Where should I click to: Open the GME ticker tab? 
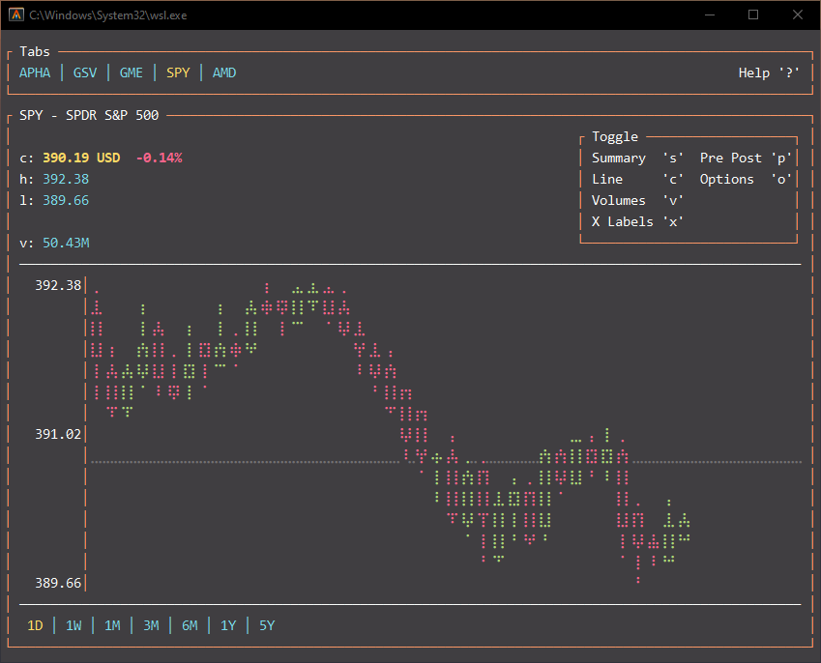pos(131,72)
